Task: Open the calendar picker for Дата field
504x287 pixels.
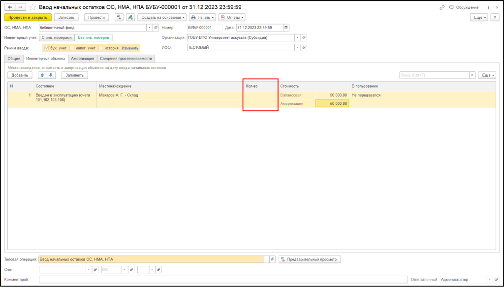Action: (x=286, y=28)
